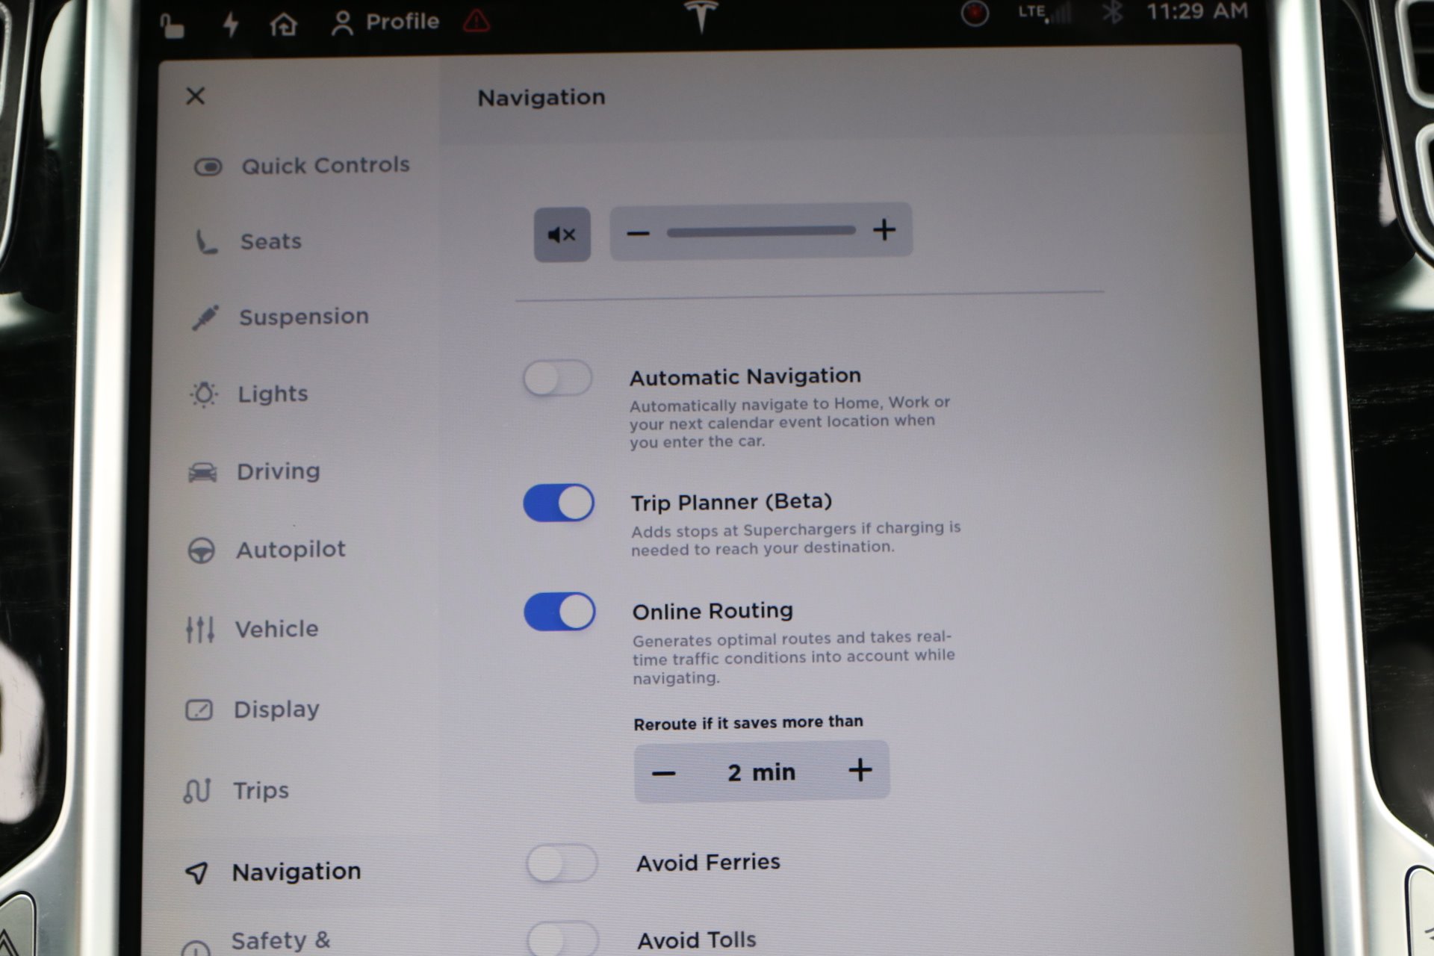Open the Suspension settings
The height and width of the screenshot is (956, 1434).
pos(280,317)
